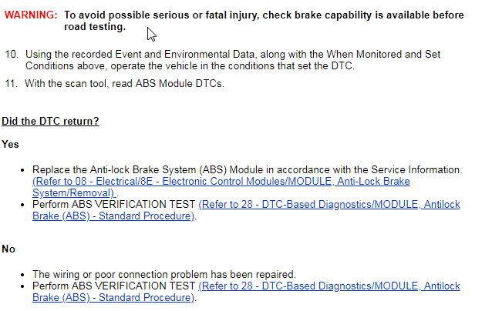Click the words "road testing." in the warning
The image size is (492, 311).
[x=94, y=27]
